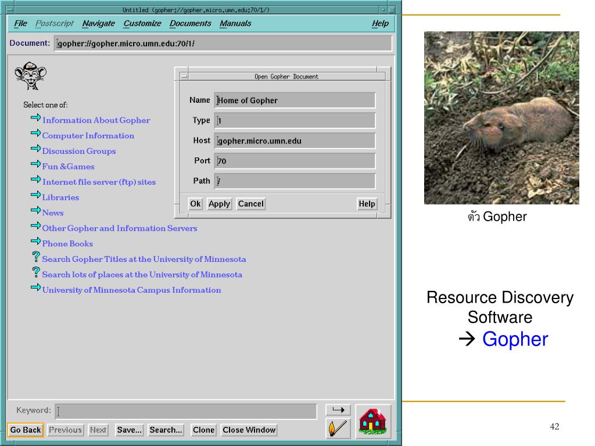Open University of Minnesota Campus Information link
Image resolution: width=595 pixels, height=446 pixels.
tap(132, 290)
